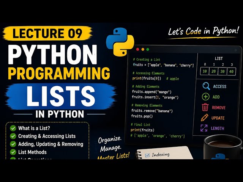
Task: Click the Indexing checkbox on the notepad
Action: pyautogui.click(x=147, y=155)
